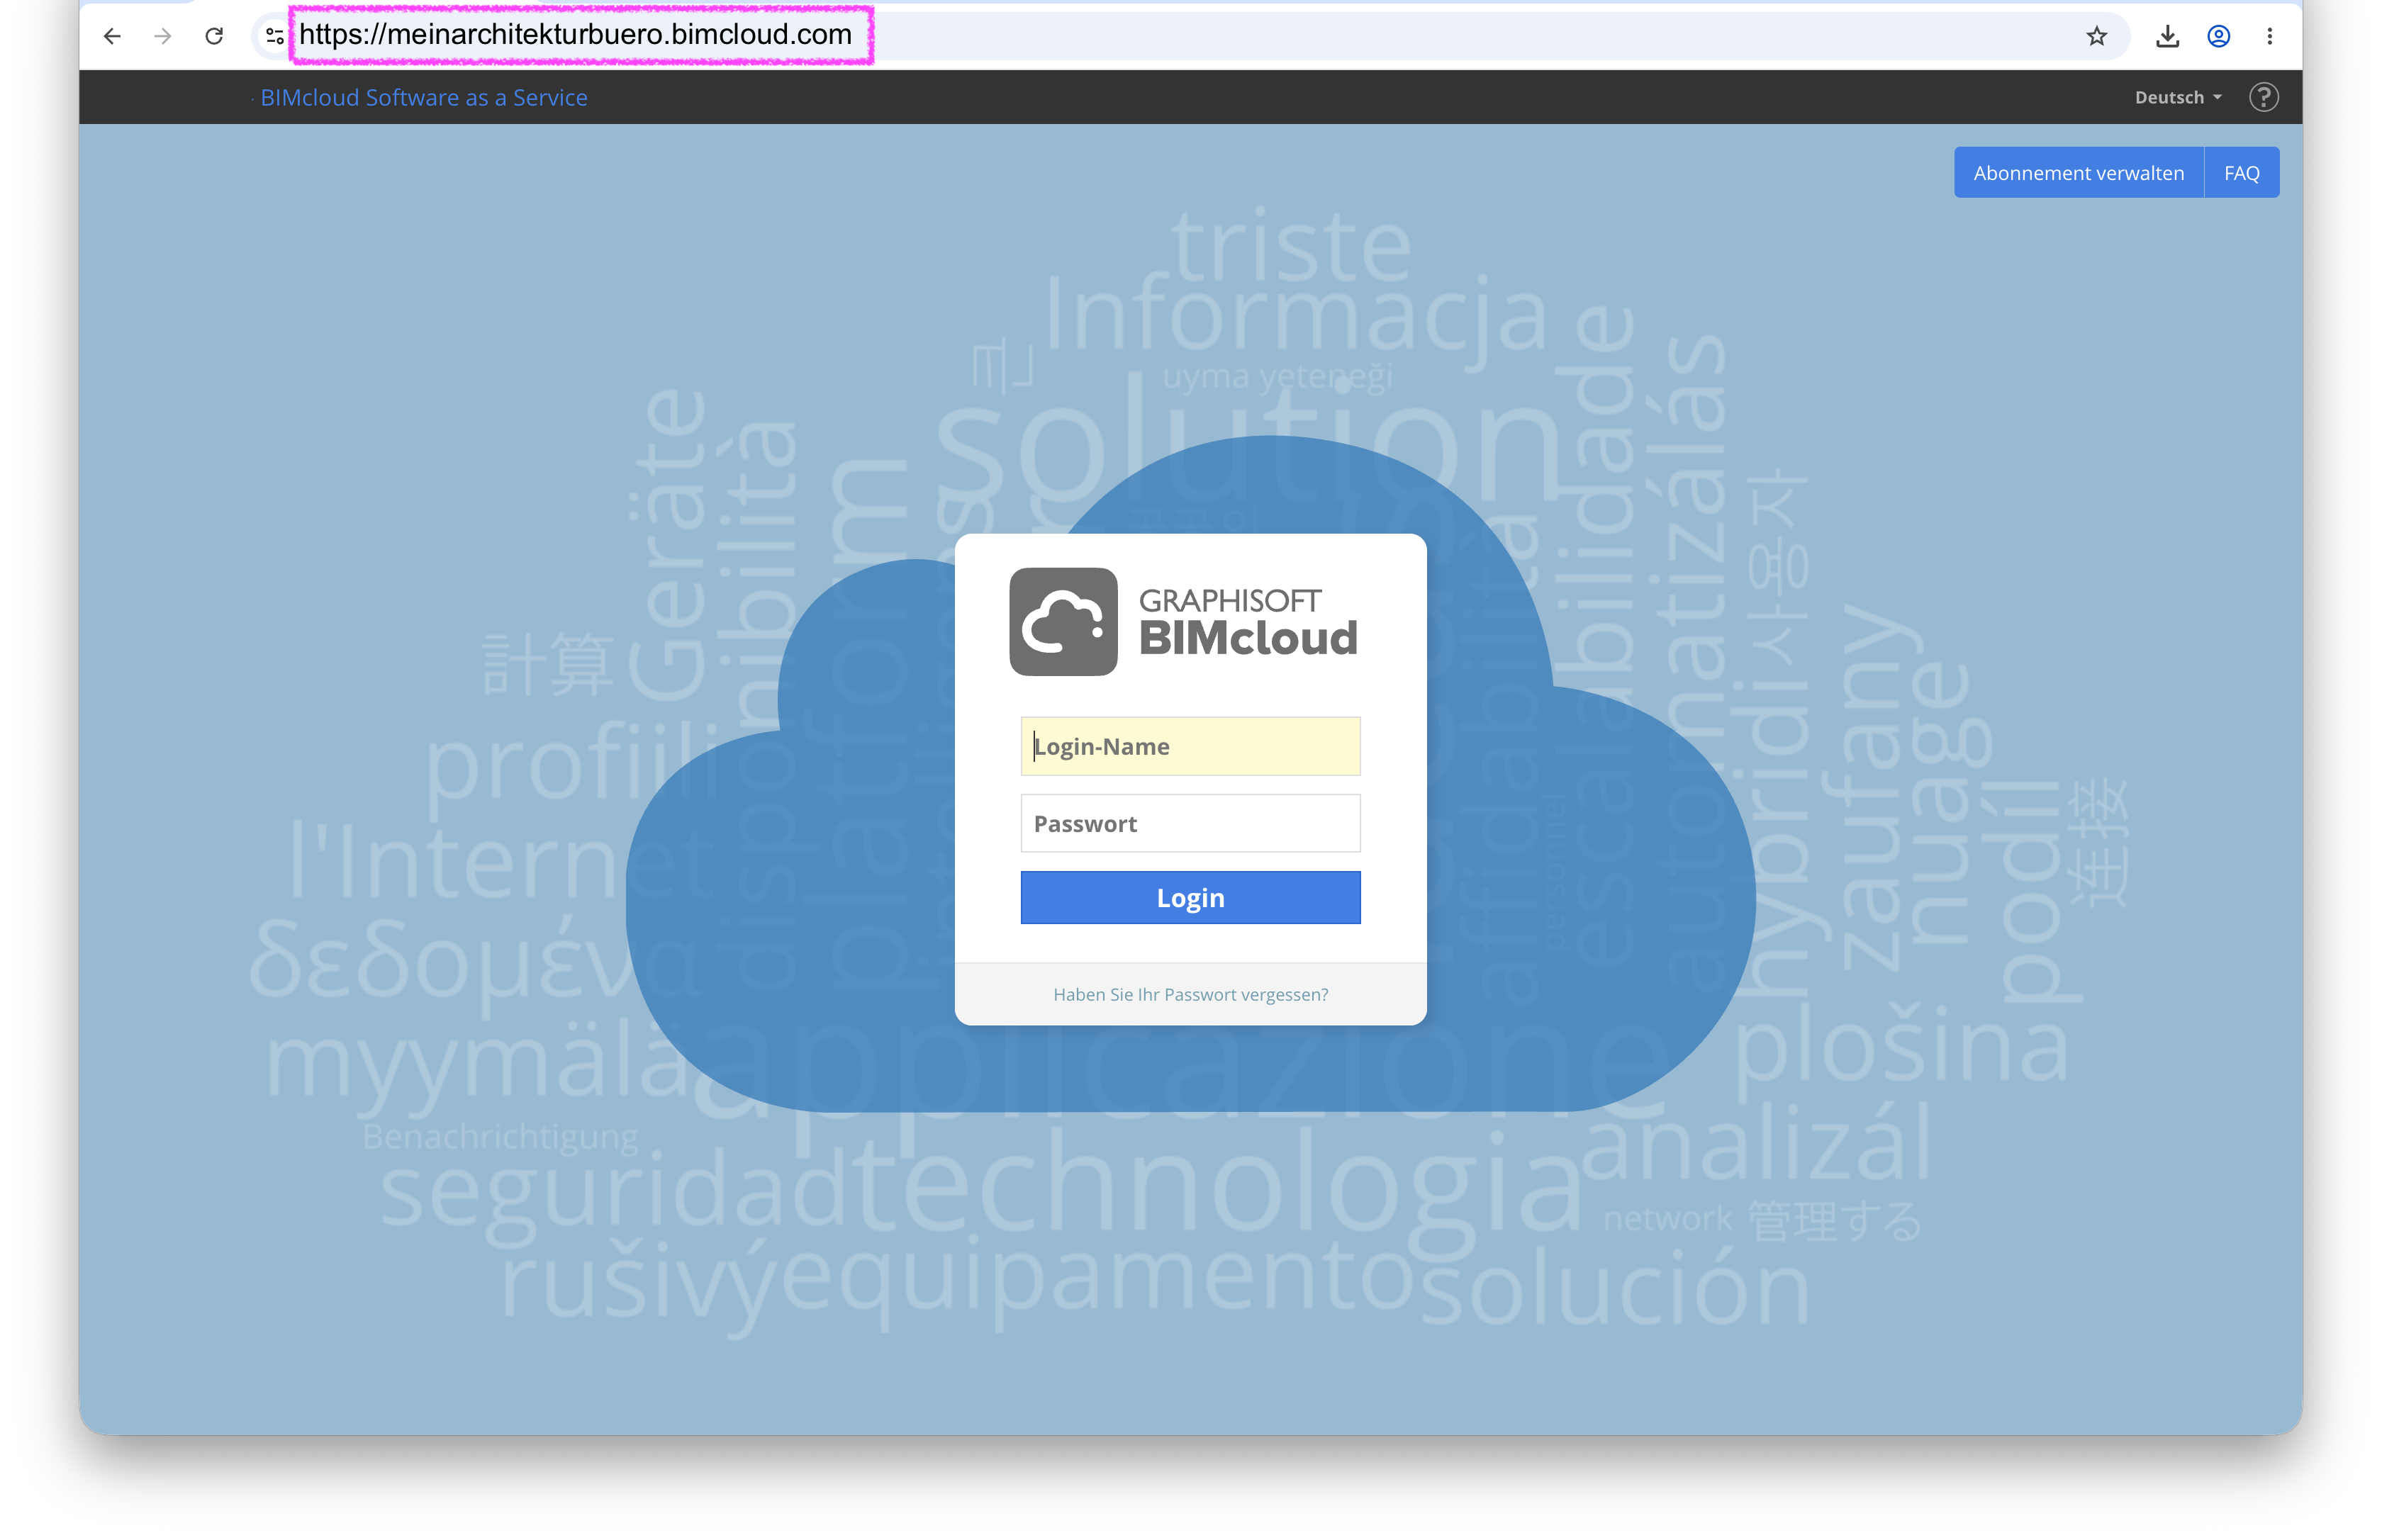Click the BIMcloud cloud logo icon
The image size is (2382, 1540).
(1063, 621)
